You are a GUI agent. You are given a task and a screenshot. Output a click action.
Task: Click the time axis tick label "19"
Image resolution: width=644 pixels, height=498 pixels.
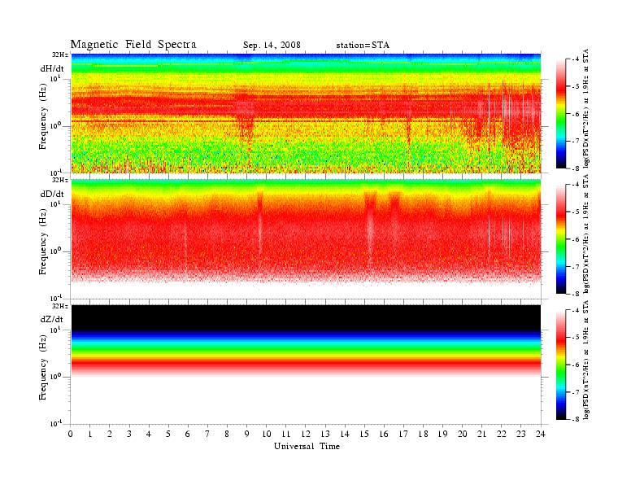(x=442, y=434)
